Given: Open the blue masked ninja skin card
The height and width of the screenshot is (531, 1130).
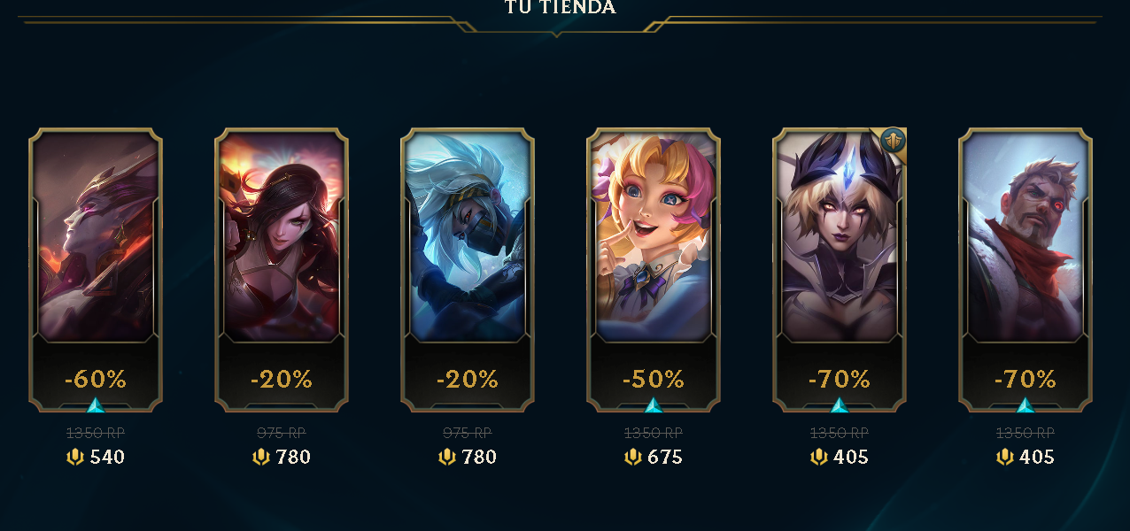Looking at the screenshot, I should 468,270.
